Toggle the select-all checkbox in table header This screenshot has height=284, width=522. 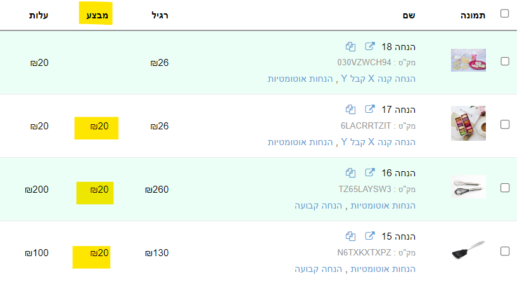tap(505, 13)
